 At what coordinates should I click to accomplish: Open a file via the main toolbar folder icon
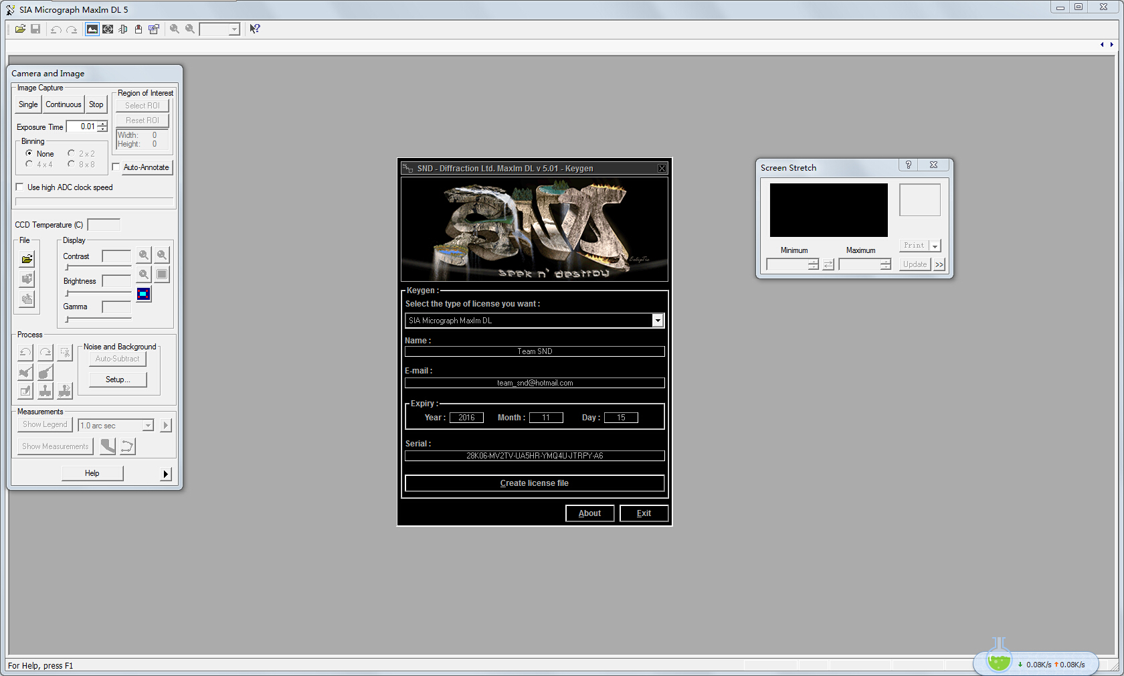point(20,29)
